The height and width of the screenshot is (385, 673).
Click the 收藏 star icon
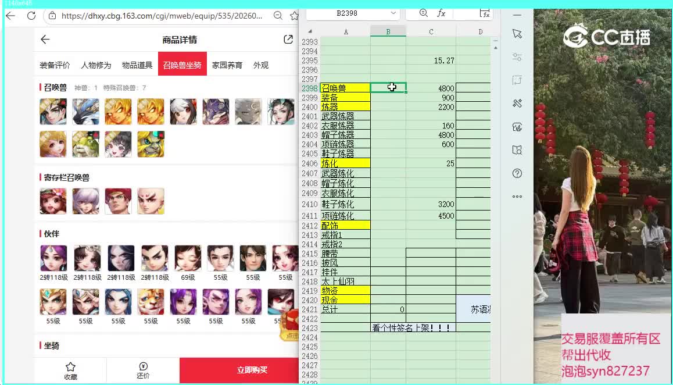(70, 367)
